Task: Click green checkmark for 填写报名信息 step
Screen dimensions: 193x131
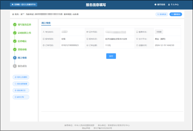Action: pyautogui.click(x=15, y=25)
